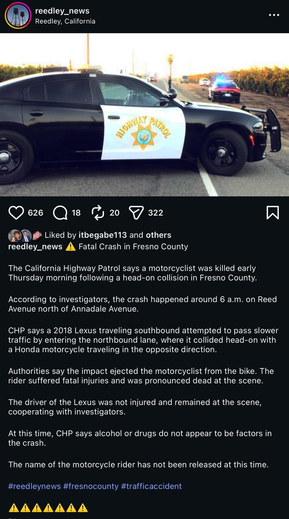Open the Reedley, California location tag

coord(65,21)
